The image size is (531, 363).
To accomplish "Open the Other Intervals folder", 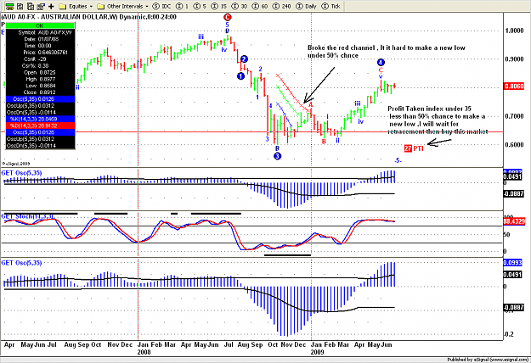I will 121,6.
